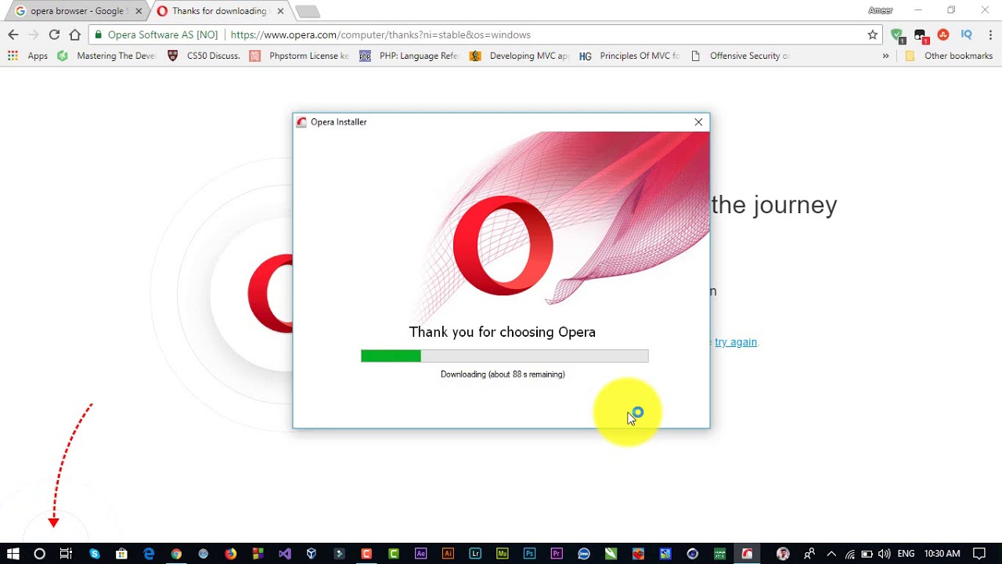Click 'Thank you for choosing Opera' heading

pyautogui.click(x=503, y=332)
